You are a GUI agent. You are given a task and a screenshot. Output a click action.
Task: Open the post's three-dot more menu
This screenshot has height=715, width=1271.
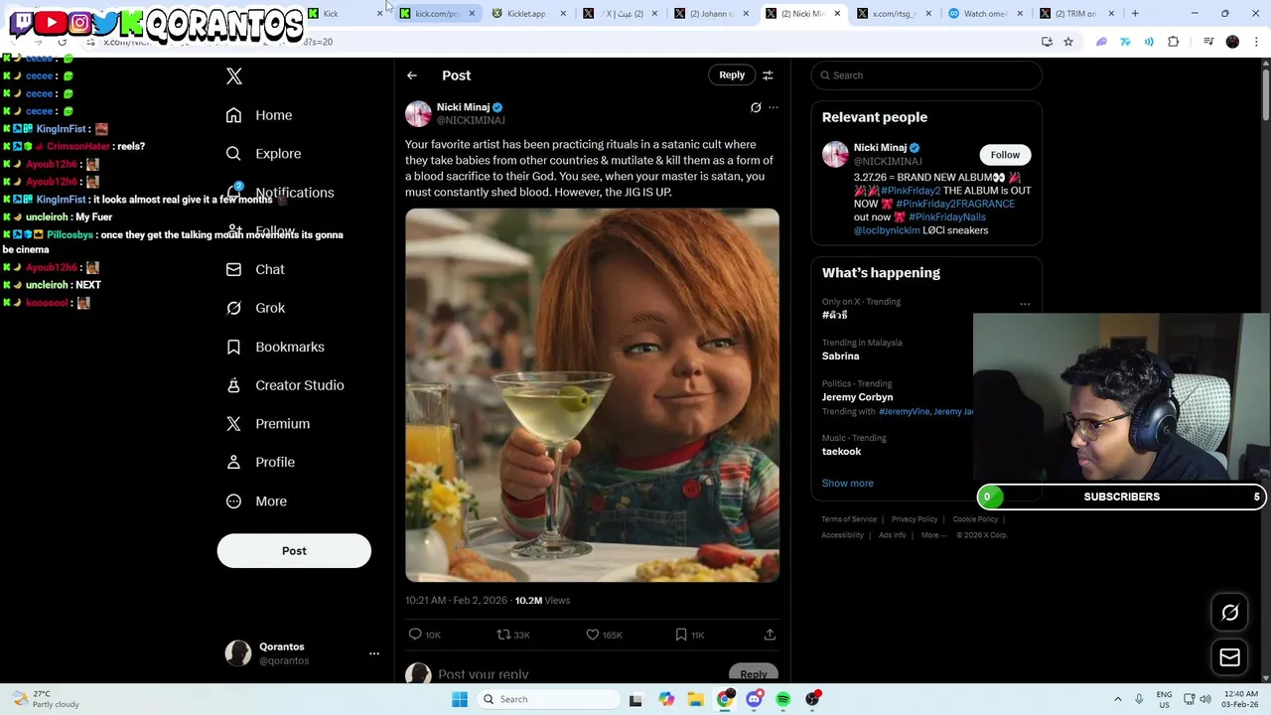coord(774,107)
